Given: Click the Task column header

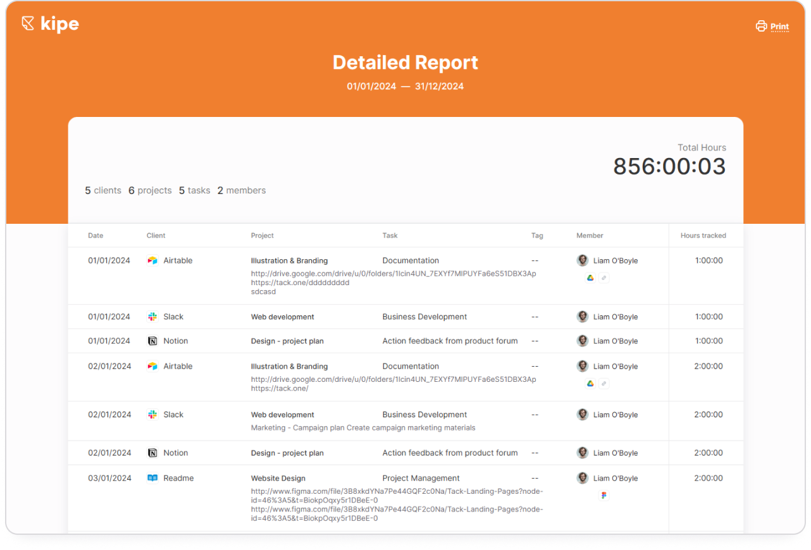Looking at the screenshot, I should pyautogui.click(x=390, y=235).
